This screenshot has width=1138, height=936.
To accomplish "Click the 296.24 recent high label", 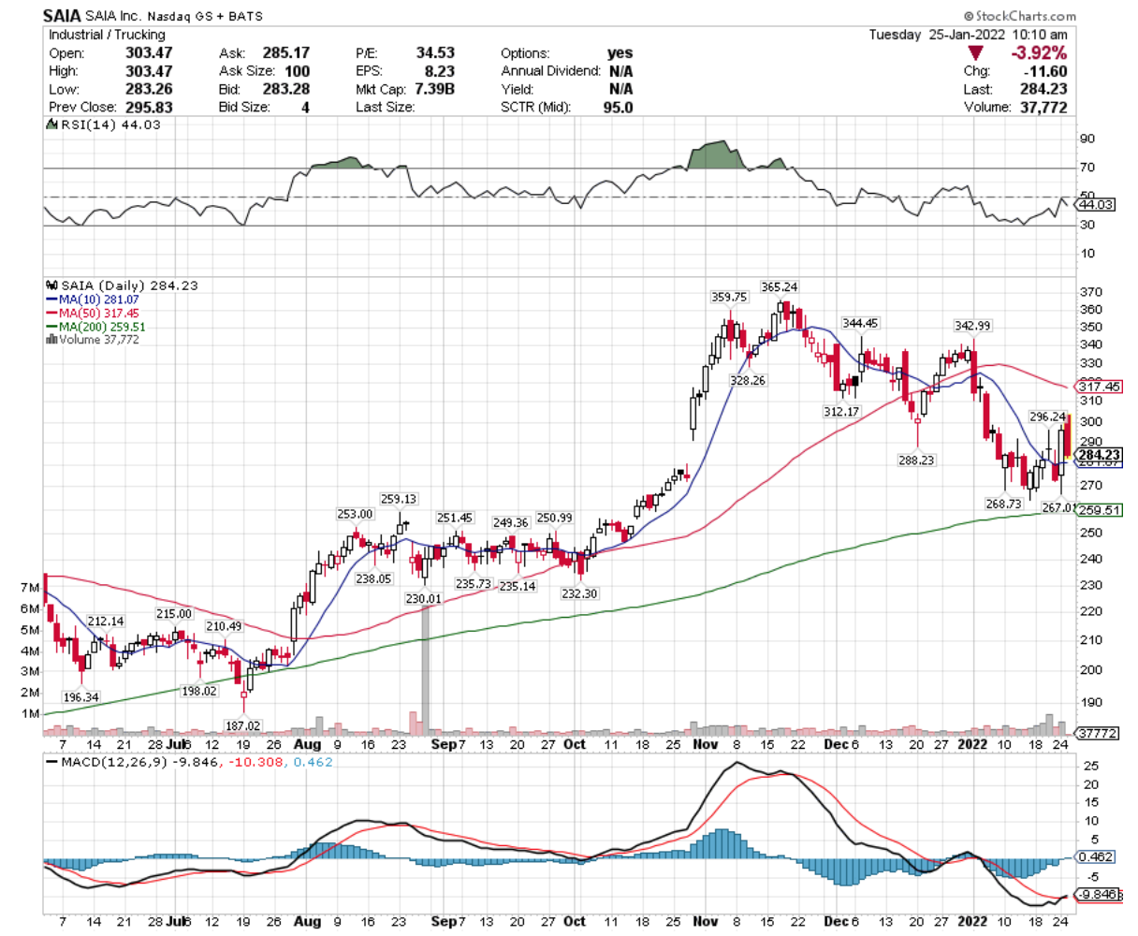I will (1048, 417).
